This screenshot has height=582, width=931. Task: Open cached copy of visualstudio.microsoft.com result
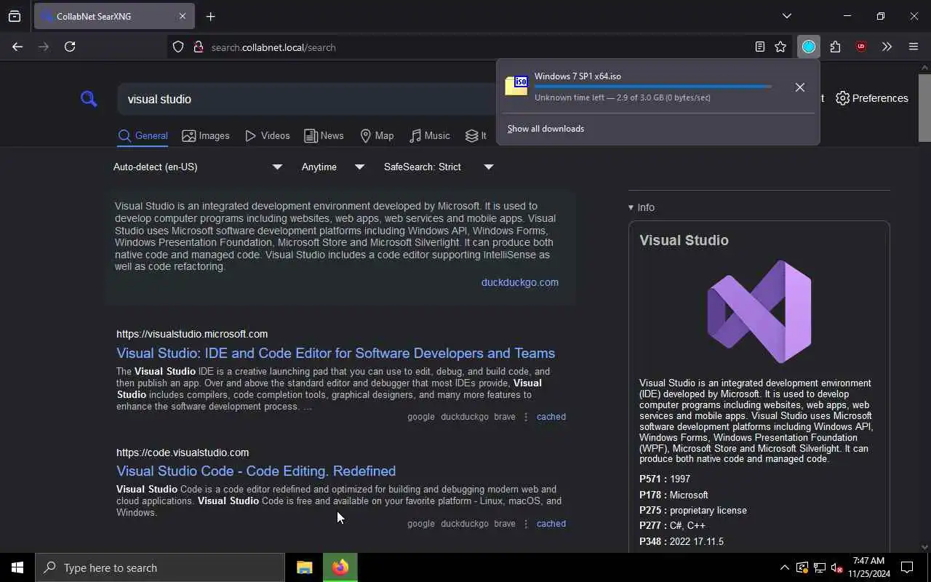551,417
